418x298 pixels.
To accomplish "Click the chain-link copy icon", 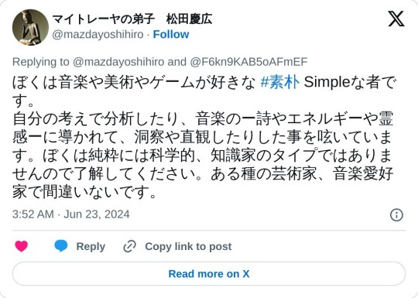I will [129, 246].
